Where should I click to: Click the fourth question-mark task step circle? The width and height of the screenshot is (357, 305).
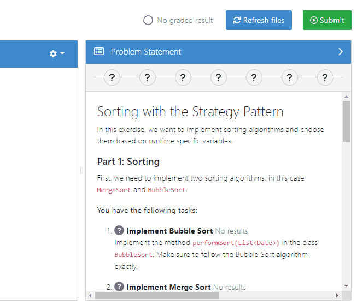coord(218,78)
